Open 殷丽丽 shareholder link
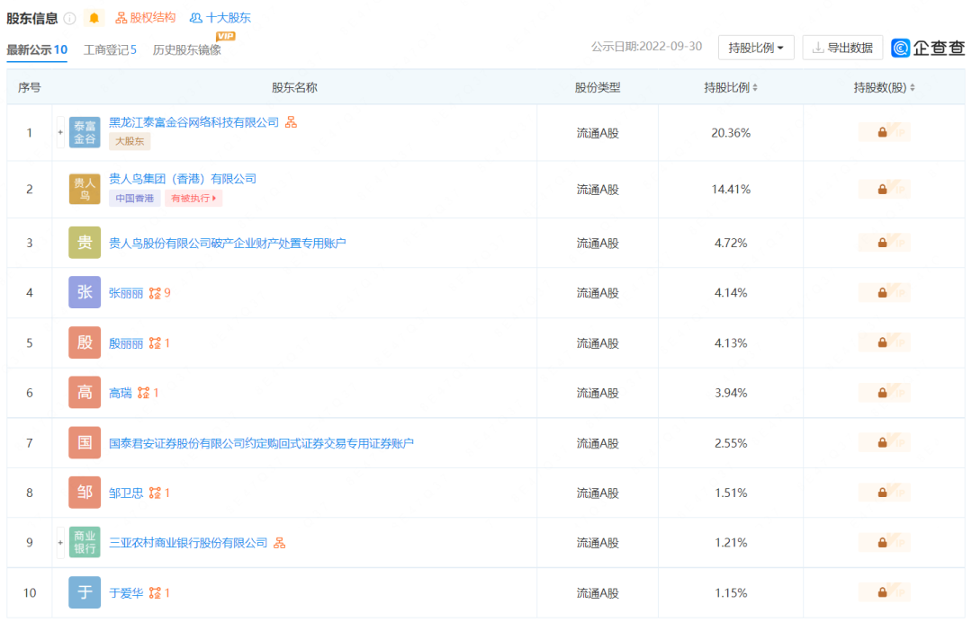 pyautogui.click(x=126, y=343)
